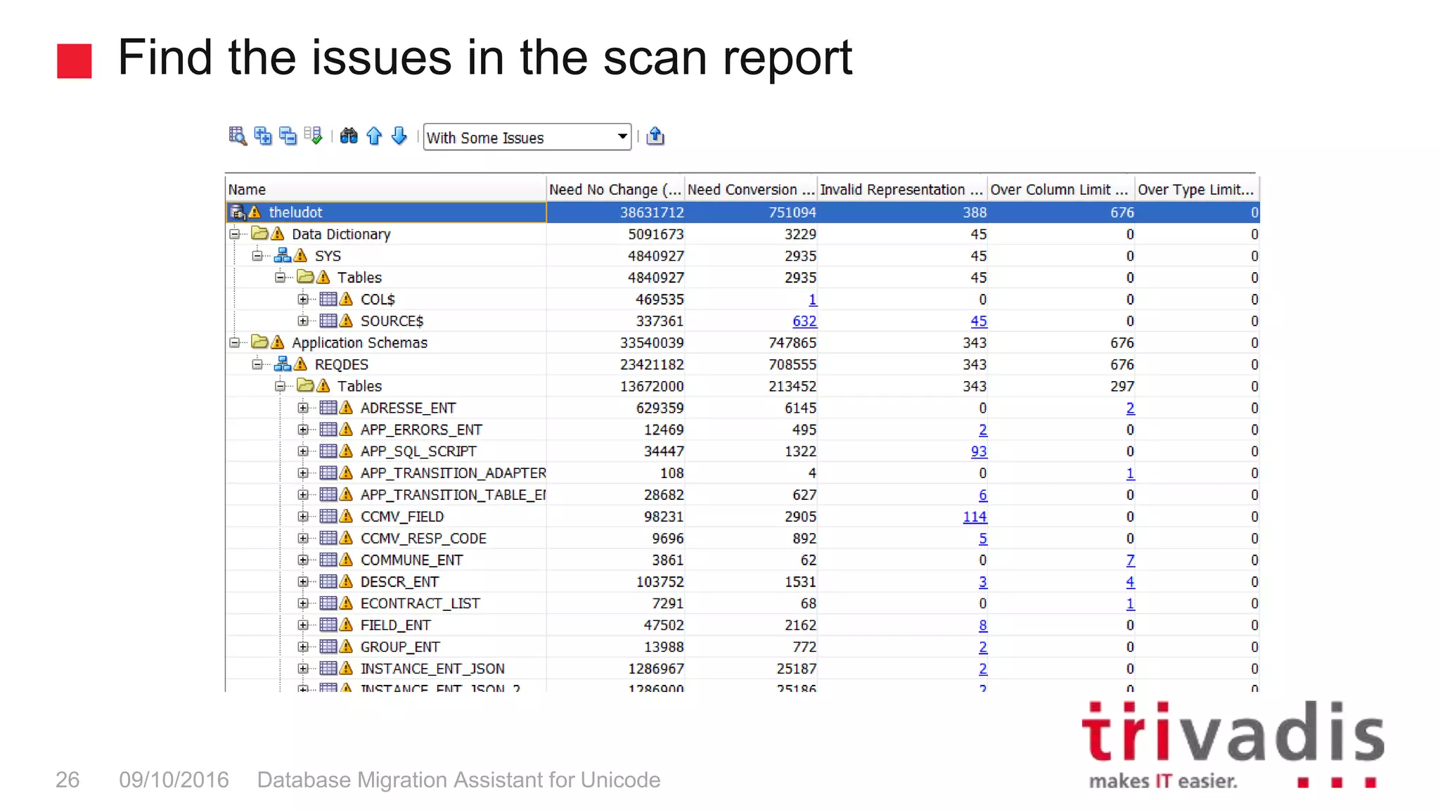Click the Tables folder icon under REQDES
Screen dimensions: 1440x810
305,386
